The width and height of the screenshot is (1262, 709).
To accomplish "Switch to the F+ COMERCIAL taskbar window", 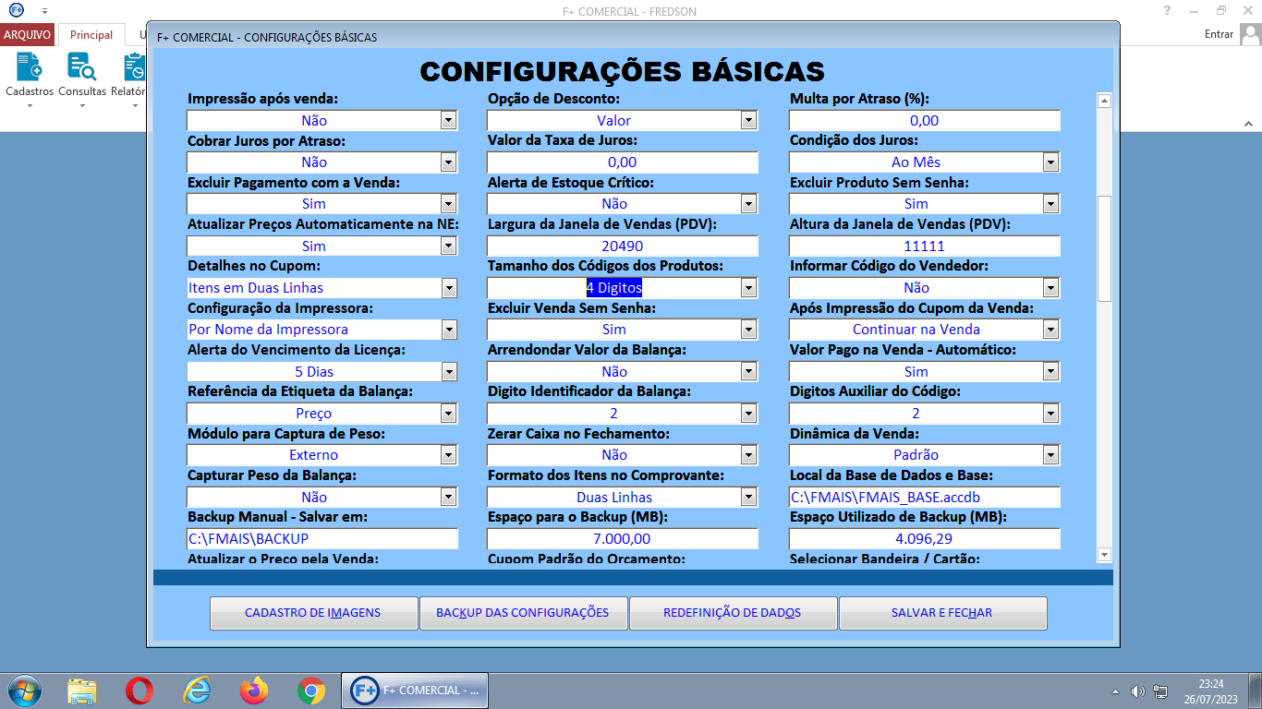I will pyautogui.click(x=416, y=691).
